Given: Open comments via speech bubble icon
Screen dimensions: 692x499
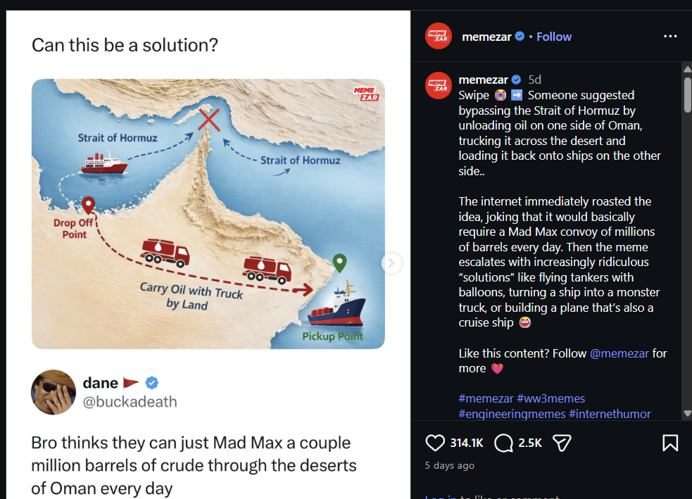Looking at the screenshot, I should 503,443.
